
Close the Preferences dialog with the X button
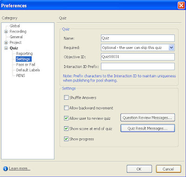point(181,6)
